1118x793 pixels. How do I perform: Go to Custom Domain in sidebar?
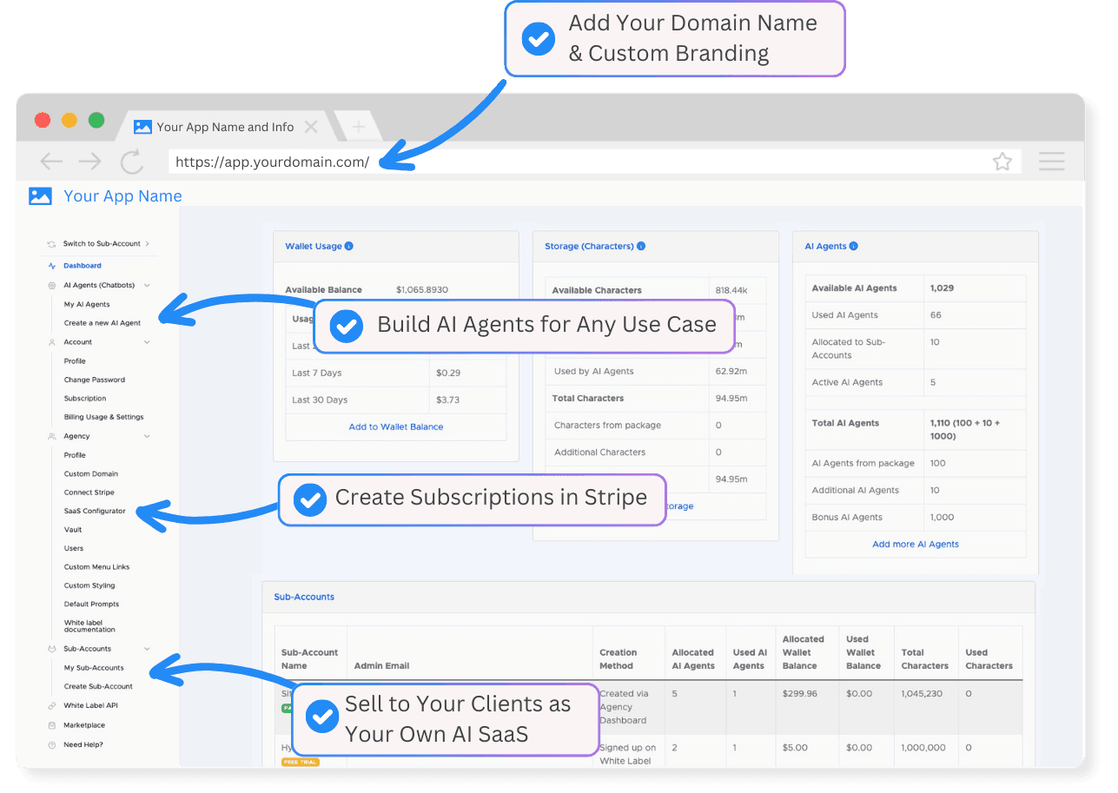(x=90, y=474)
